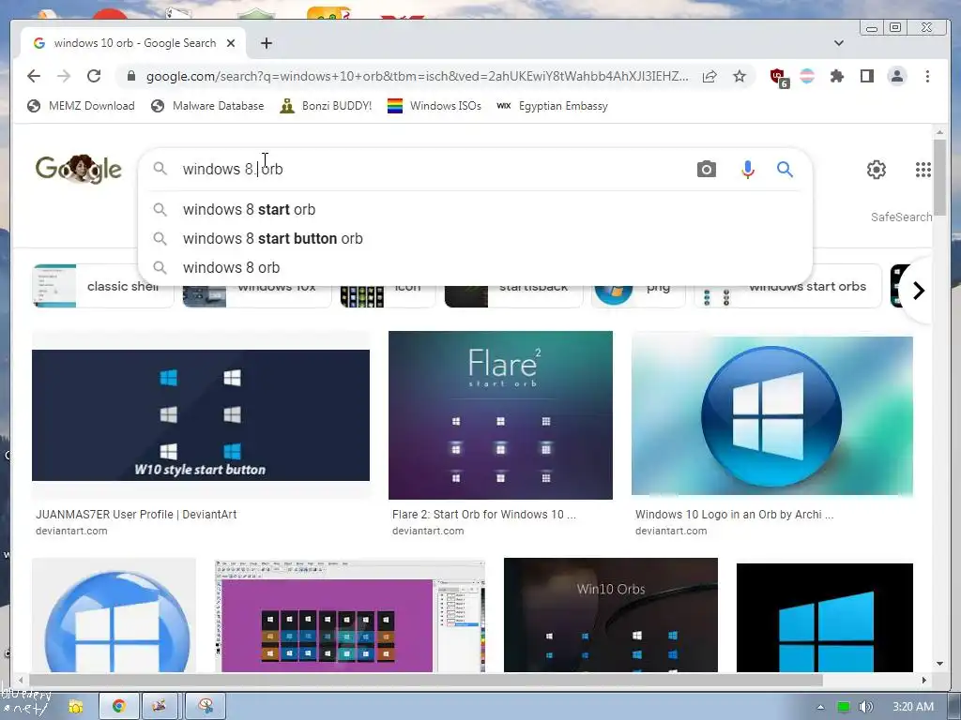Open a new tab with plus button
Viewport: 961px width, 720px height.
pyautogui.click(x=266, y=43)
